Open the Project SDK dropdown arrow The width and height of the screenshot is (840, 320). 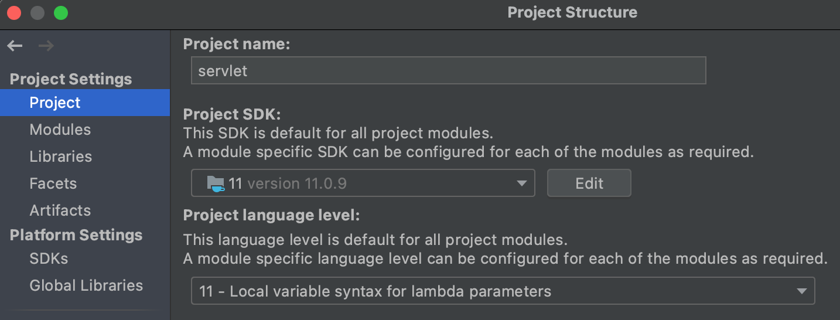click(521, 183)
